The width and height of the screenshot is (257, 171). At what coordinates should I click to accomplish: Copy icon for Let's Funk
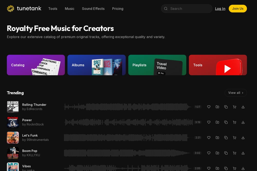tap(226, 138)
